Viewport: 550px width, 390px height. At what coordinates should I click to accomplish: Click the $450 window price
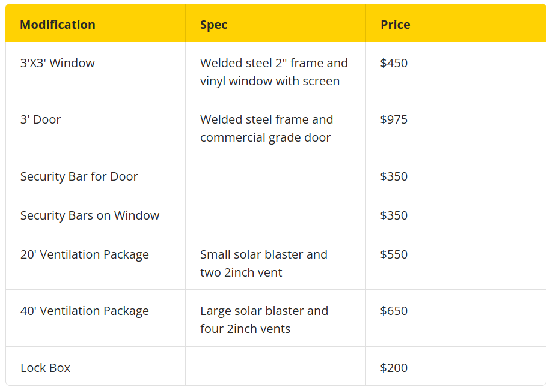tap(394, 63)
